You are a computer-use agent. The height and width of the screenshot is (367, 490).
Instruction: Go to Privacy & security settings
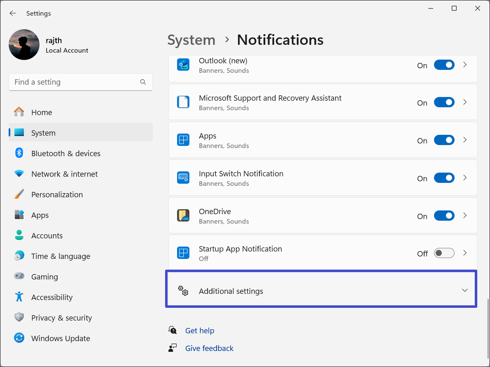tap(61, 318)
